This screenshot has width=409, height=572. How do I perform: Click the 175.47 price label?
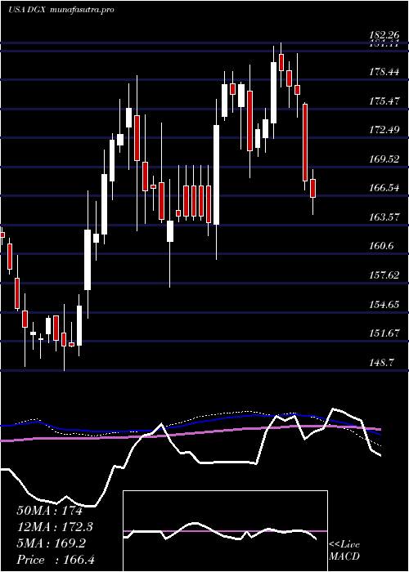(384, 101)
